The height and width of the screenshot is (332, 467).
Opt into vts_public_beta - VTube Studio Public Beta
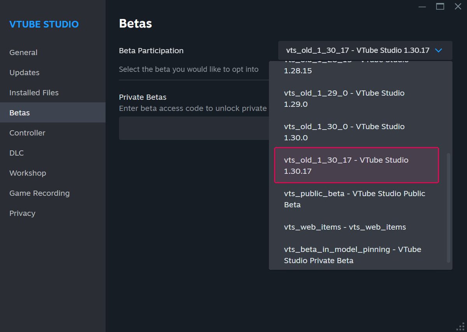354,199
